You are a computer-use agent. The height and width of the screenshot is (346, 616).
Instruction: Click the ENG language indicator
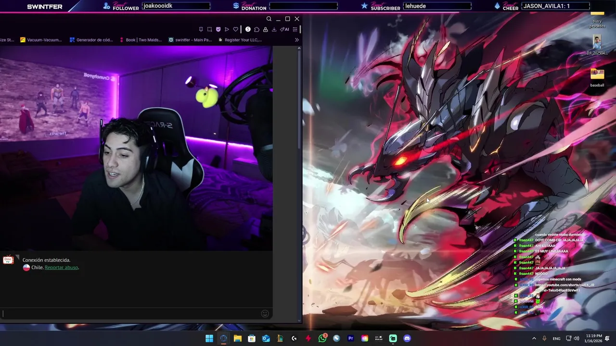pyautogui.click(x=556, y=338)
